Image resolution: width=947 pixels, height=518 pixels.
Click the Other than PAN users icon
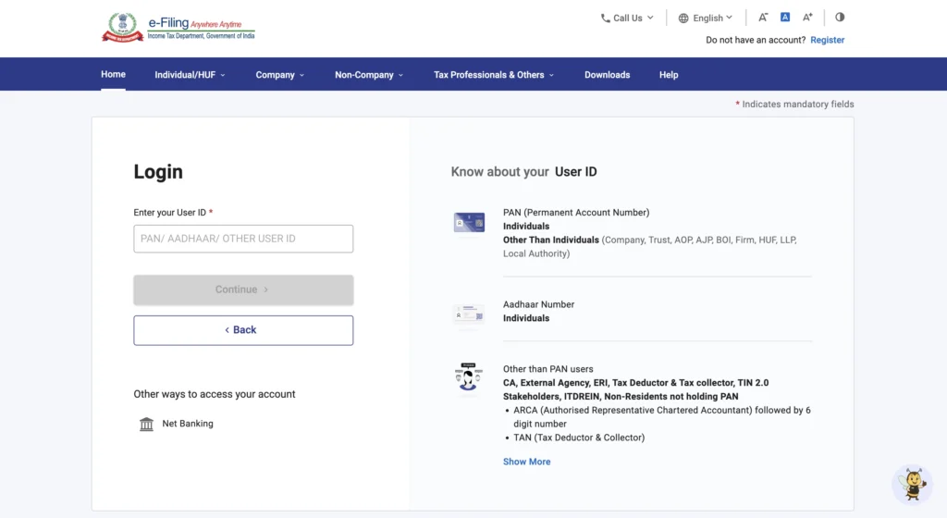click(x=469, y=377)
